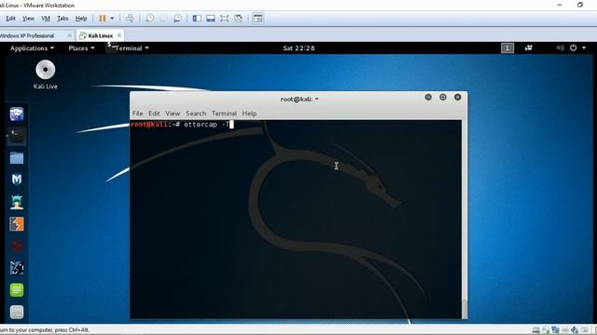Screen dimensions: 597x335
Task: Open the terminal's Terminal menu
Action: (x=224, y=114)
